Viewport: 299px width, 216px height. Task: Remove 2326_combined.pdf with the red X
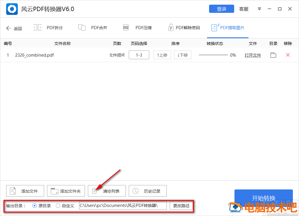pos(288,55)
